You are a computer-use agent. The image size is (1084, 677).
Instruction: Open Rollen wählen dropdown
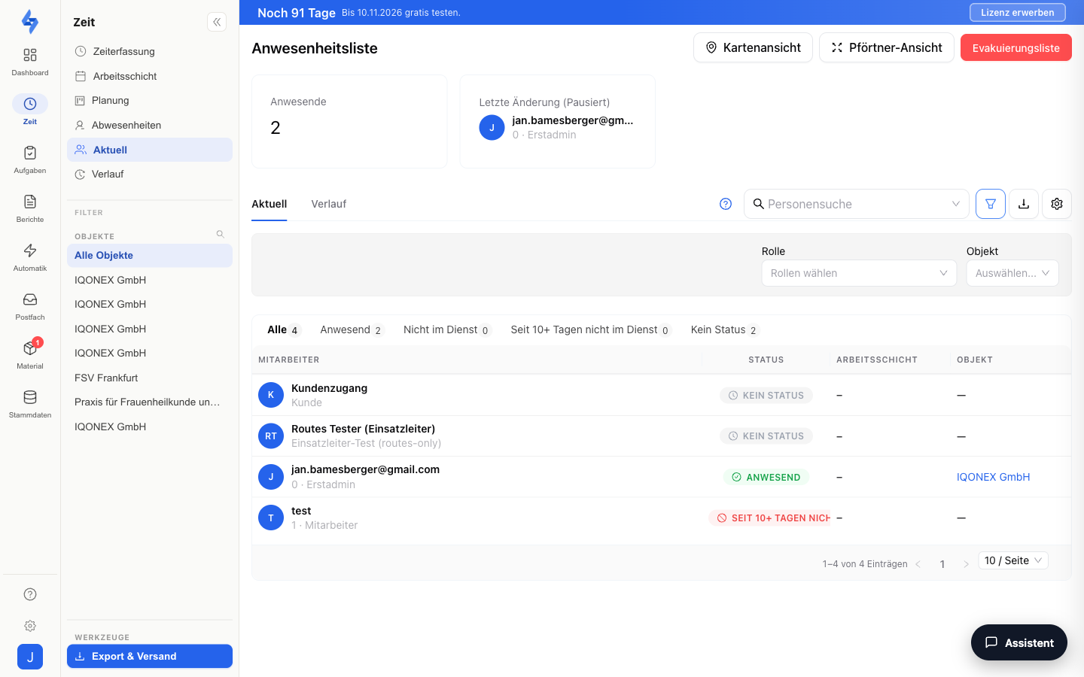(x=859, y=273)
